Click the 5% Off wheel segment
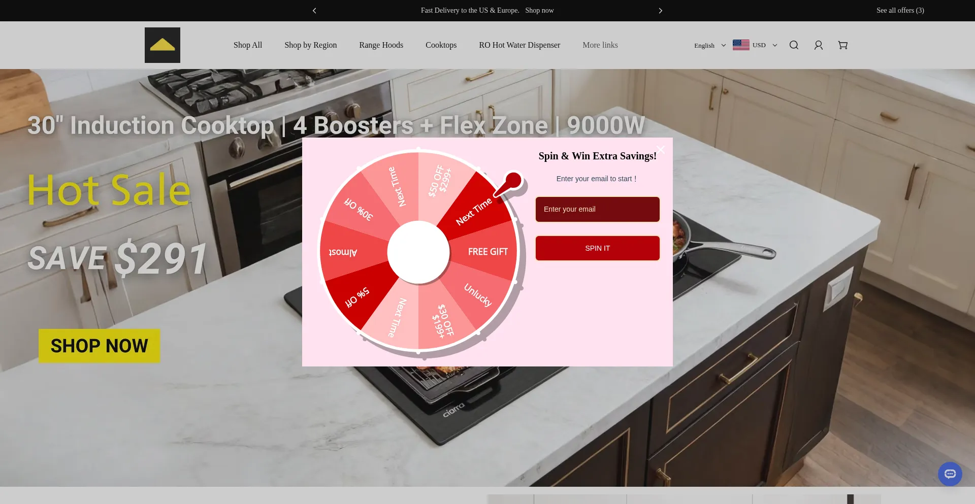Image resolution: width=975 pixels, height=504 pixels. tap(357, 297)
